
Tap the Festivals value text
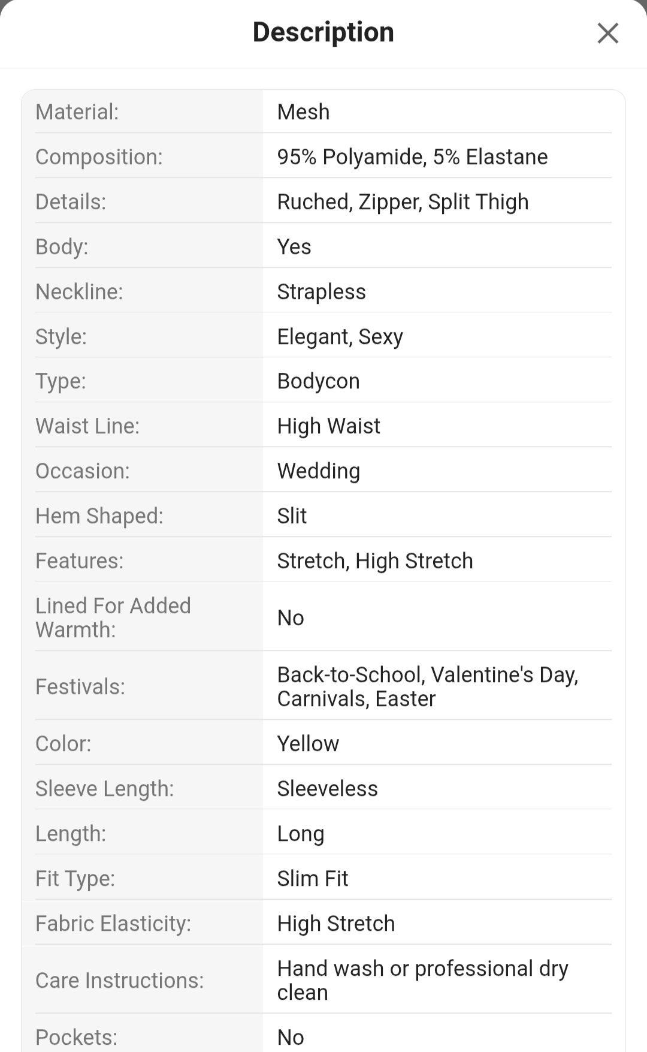coord(427,687)
